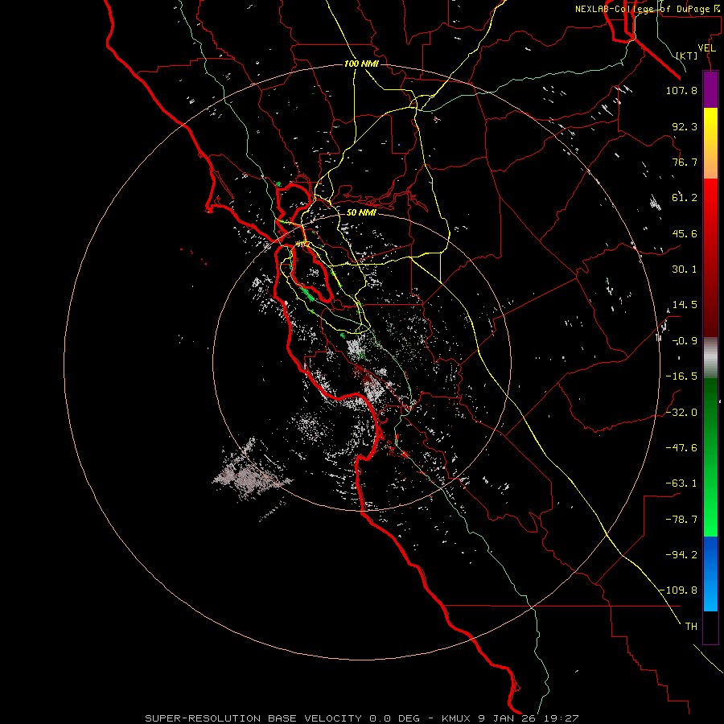
Task: Click the 76.7 legend value
Action: coord(685,162)
